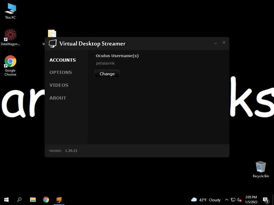Screen dimensions: 274x205
Task: Select the Recycle Bin desktop icon
Action: point(261,169)
